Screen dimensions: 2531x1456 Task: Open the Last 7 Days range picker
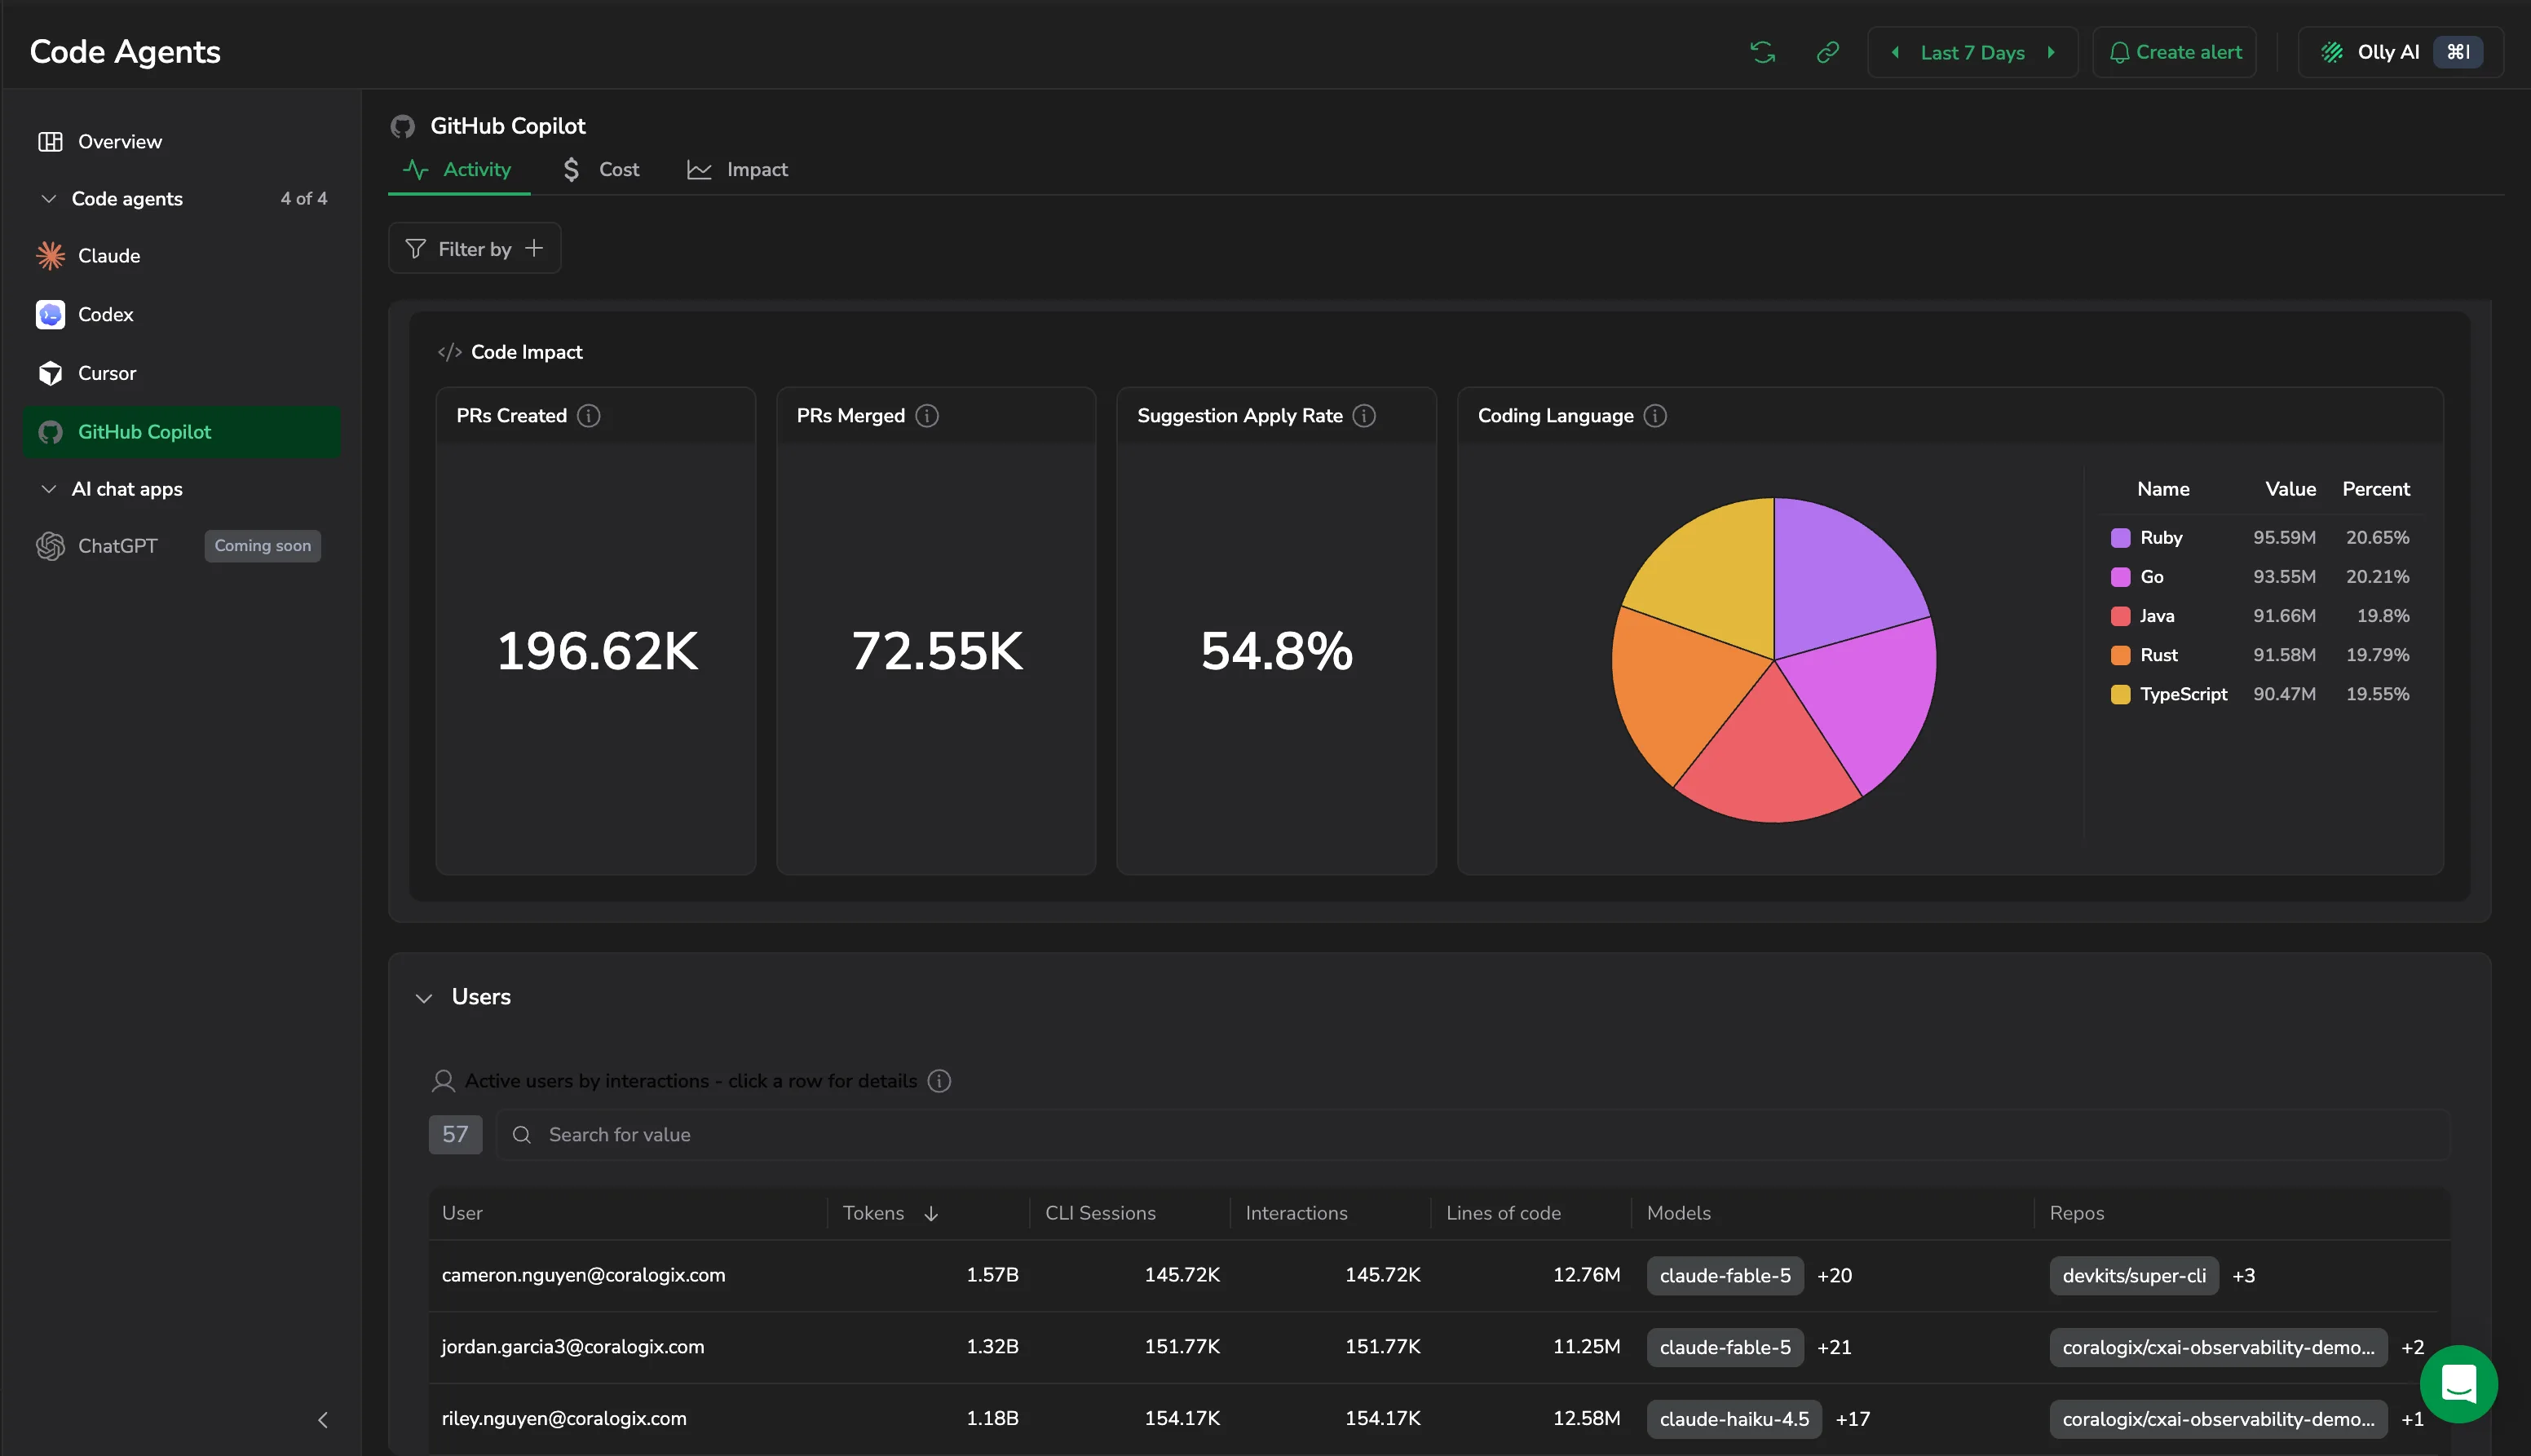click(1972, 52)
